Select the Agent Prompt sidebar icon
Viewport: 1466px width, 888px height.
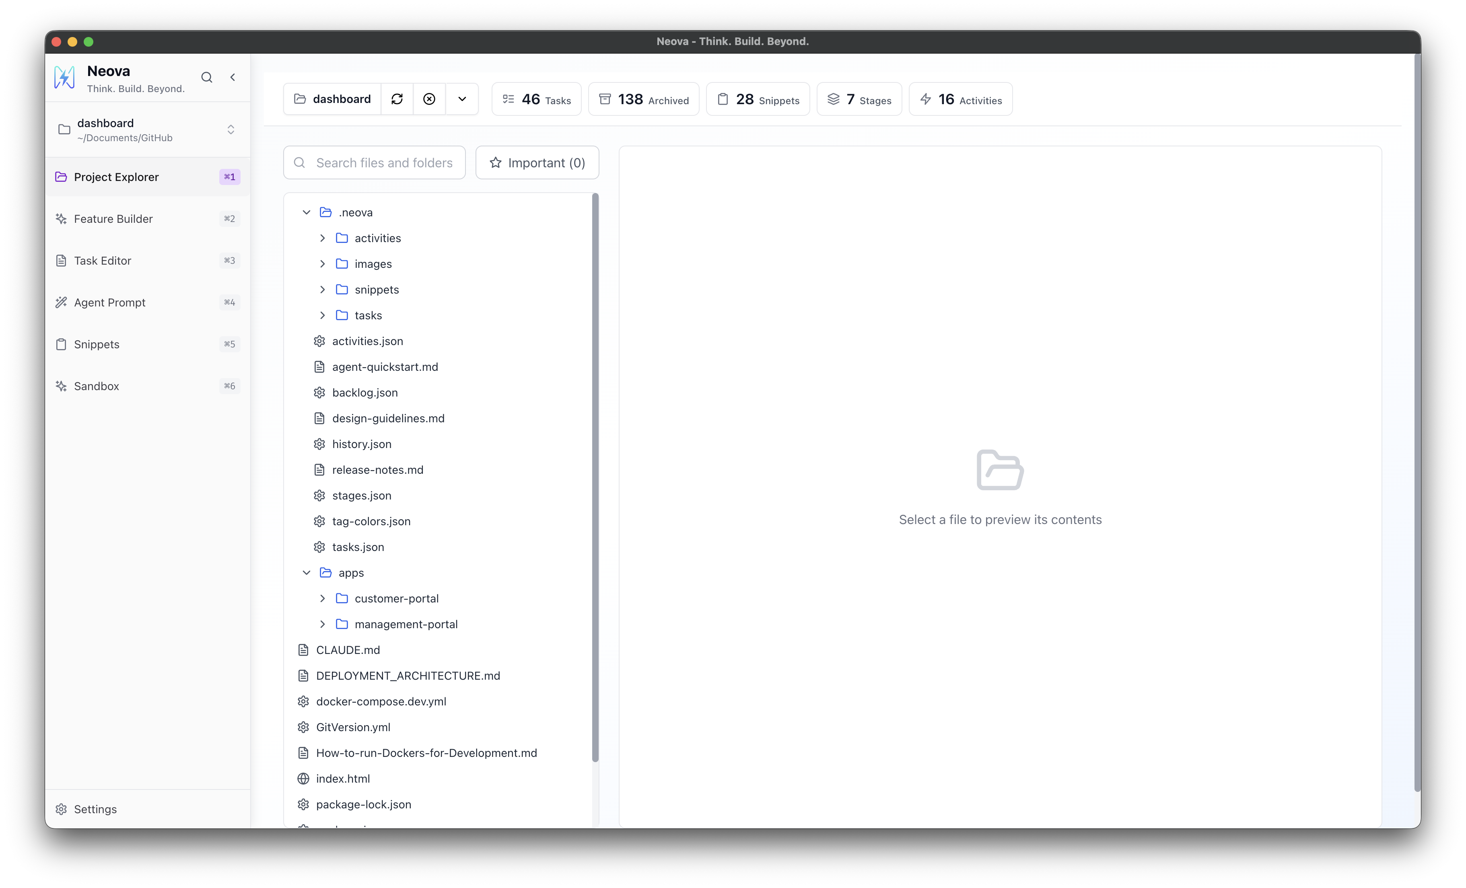61,302
